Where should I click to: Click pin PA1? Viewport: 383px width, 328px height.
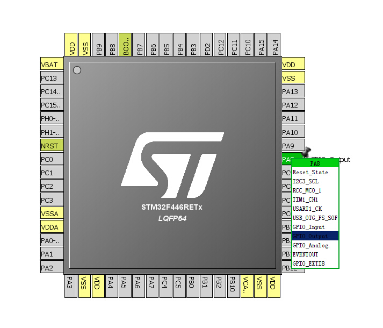point(52,254)
